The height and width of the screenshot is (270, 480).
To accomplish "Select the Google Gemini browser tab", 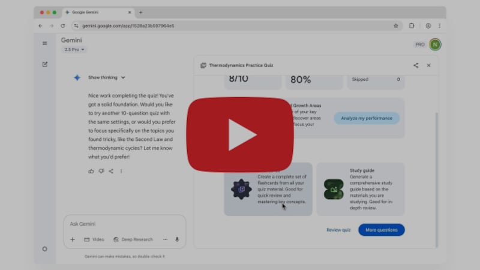I will [98, 12].
